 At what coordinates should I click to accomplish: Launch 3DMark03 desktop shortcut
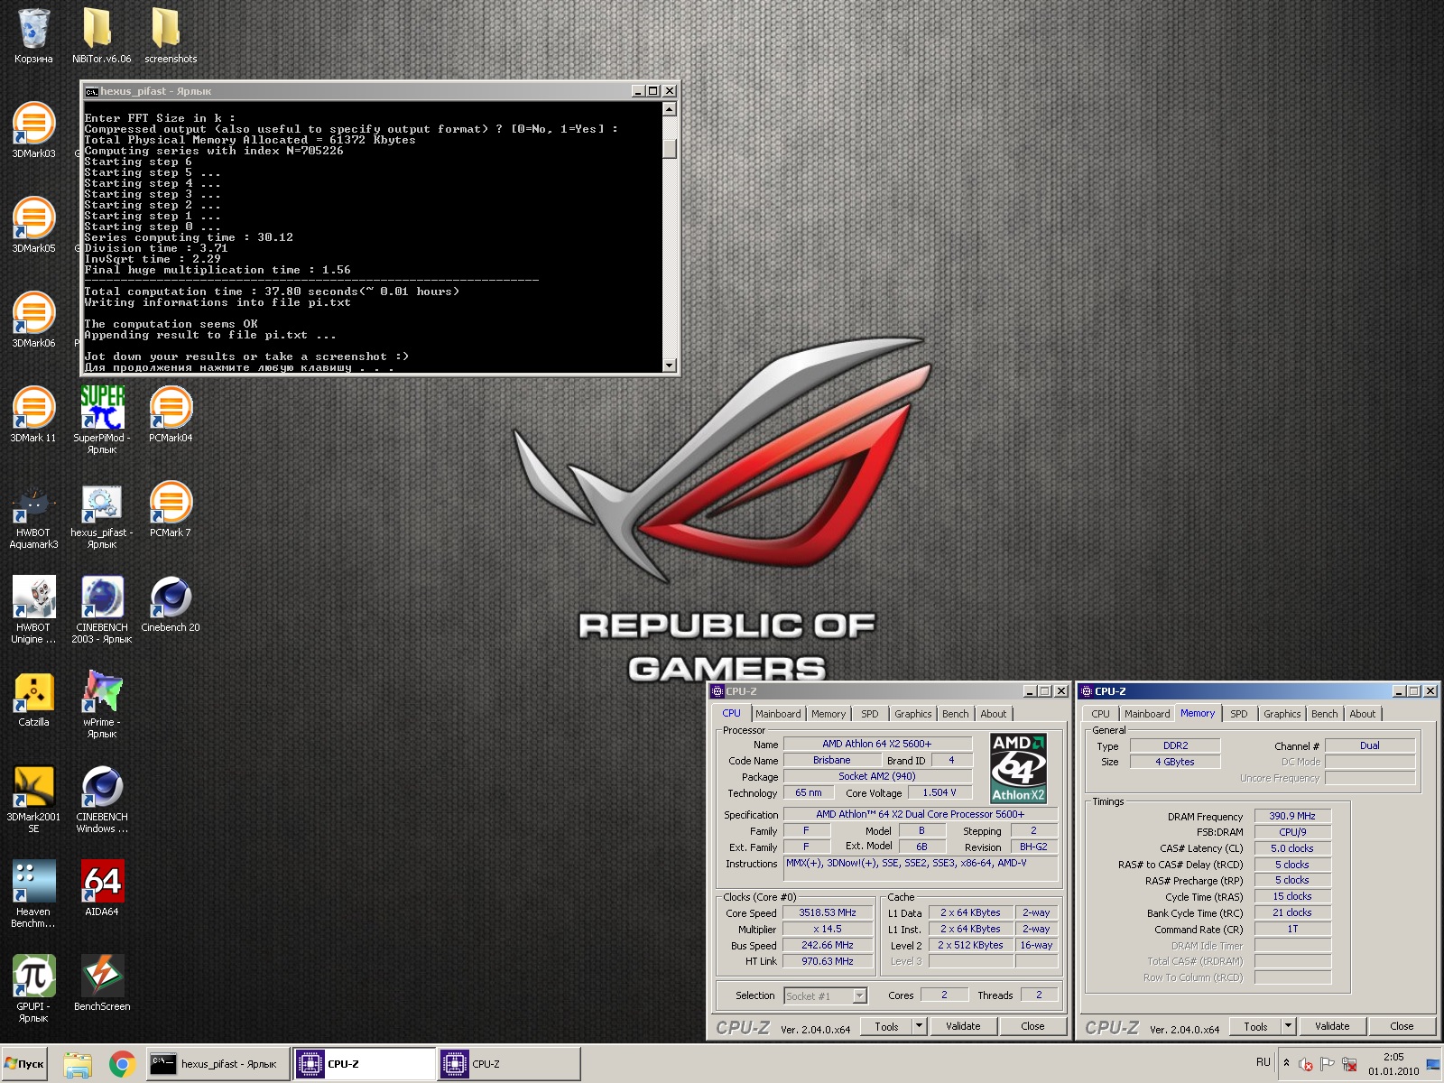point(33,131)
